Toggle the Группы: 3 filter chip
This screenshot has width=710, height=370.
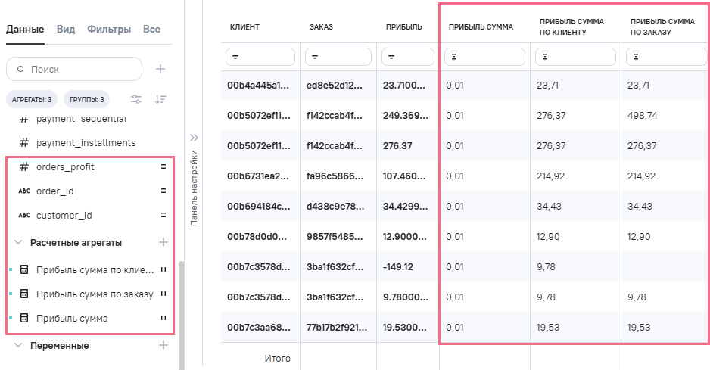tap(86, 99)
